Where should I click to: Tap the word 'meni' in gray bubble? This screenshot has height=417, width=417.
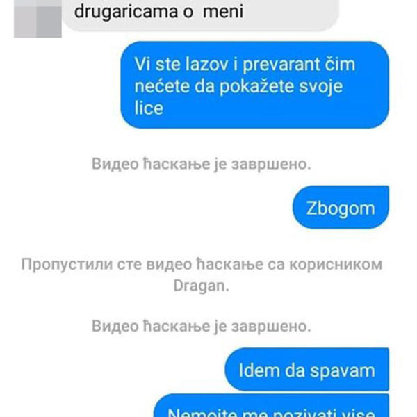[223, 11]
